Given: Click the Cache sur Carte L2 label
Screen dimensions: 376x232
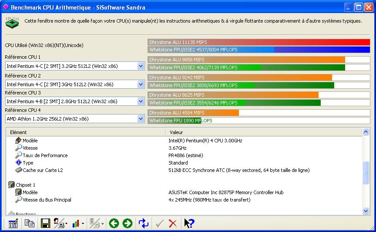Looking at the screenshot, I should (43, 170).
